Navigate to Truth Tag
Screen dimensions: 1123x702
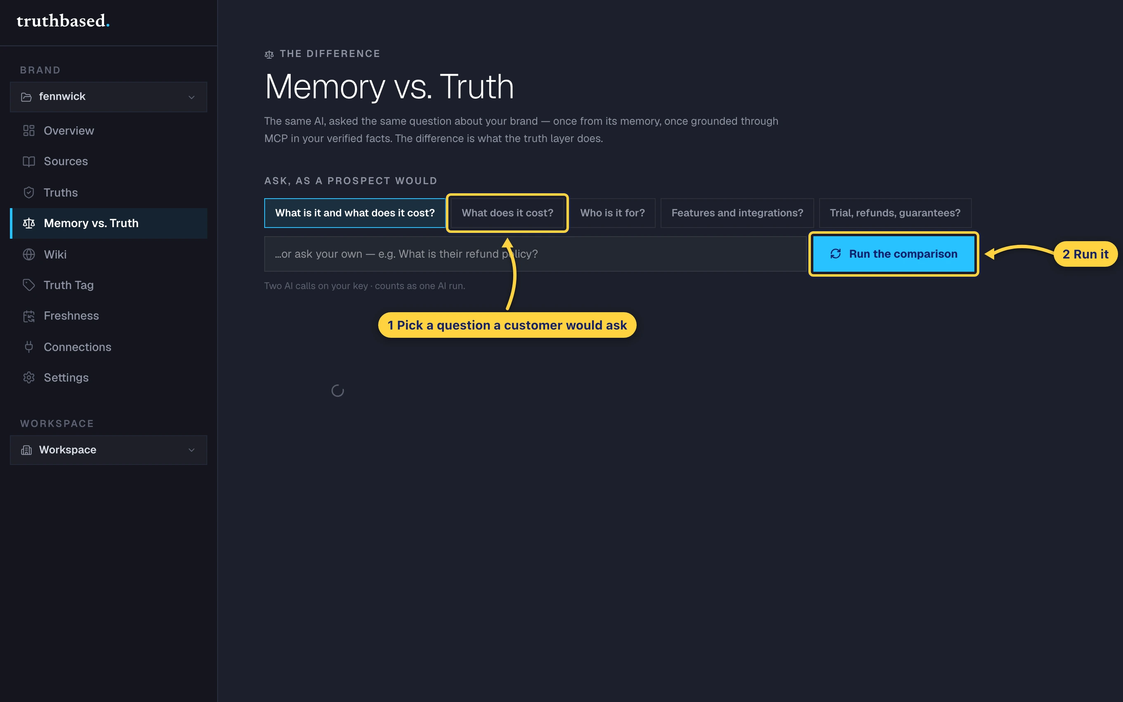pyautogui.click(x=109, y=285)
